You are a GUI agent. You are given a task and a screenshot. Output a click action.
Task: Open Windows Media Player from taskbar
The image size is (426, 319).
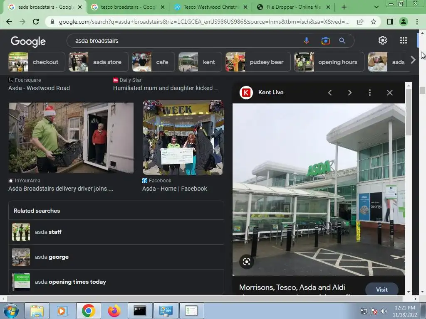(x=62, y=311)
